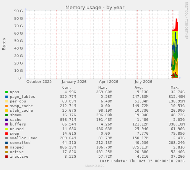Image resolution: width=190 pixels, height=170 pixels.
Task: Click the committed navy legend swatch
Action: [6, 143]
